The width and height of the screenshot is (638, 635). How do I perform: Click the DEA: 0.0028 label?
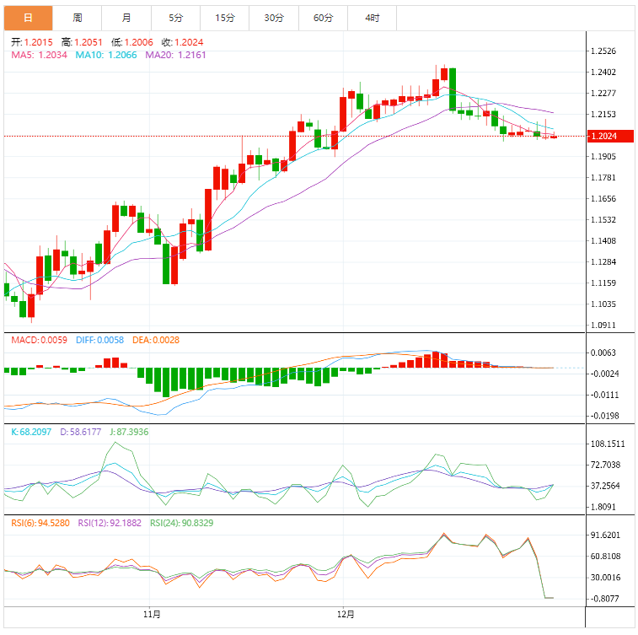tap(156, 341)
